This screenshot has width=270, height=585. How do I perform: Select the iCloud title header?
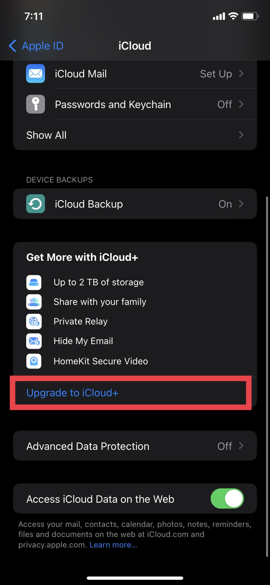135,46
